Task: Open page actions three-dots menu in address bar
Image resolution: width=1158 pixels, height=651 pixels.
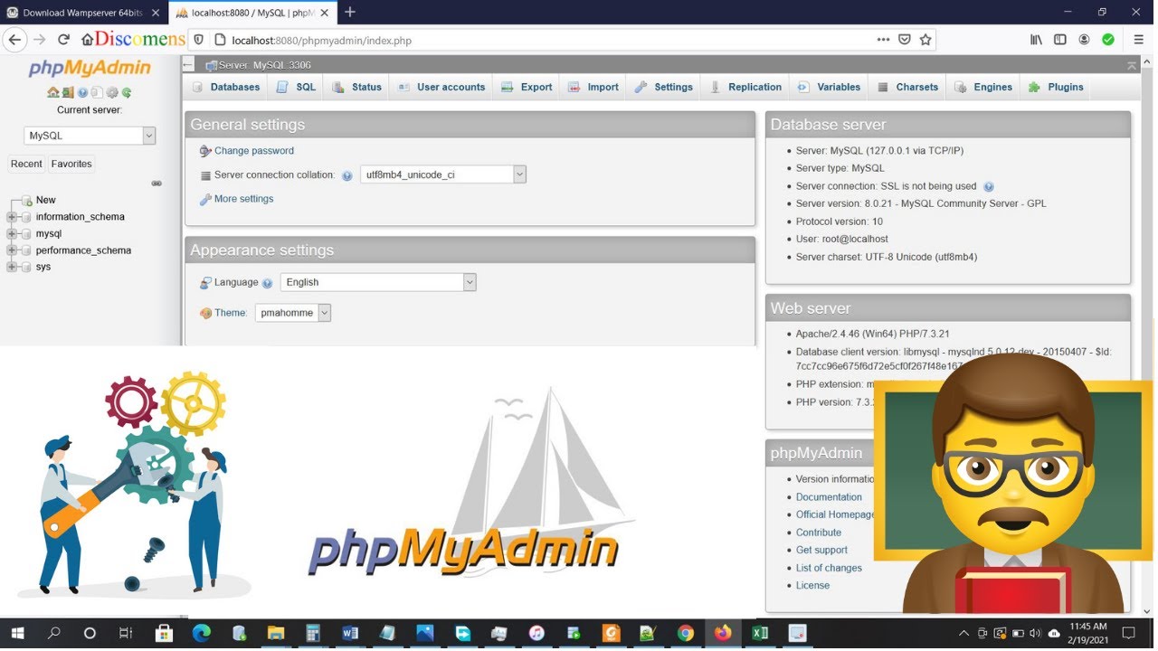Action: [x=883, y=40]
